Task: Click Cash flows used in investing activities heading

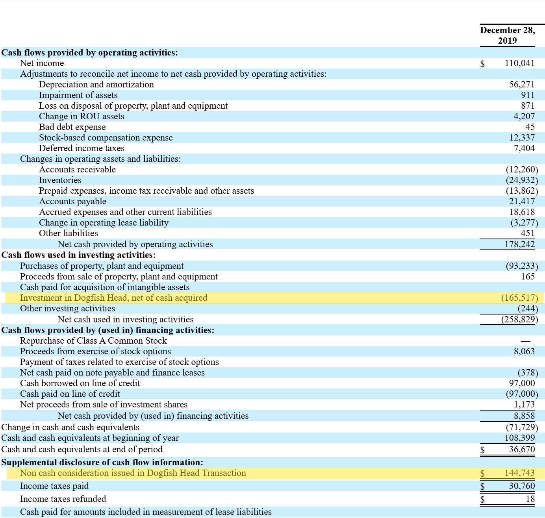Action: point(79,255)
